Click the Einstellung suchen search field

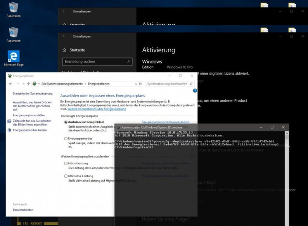tap(97, 62)
